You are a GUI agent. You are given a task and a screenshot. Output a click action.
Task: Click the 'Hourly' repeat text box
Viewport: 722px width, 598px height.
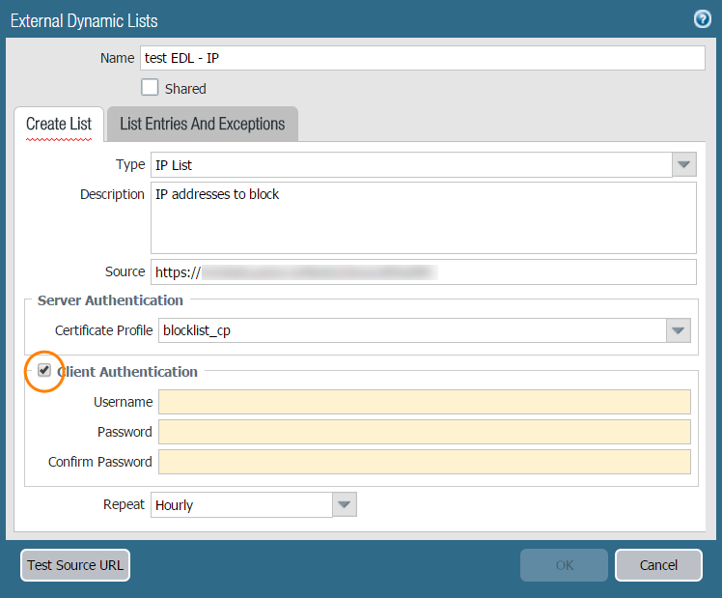pyautogui.click(x=241, y=504)
